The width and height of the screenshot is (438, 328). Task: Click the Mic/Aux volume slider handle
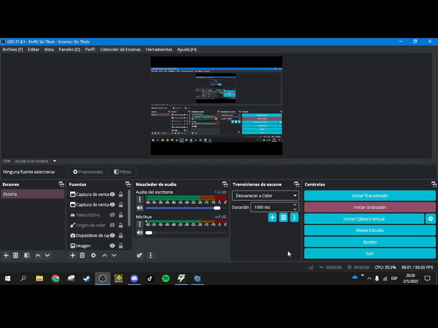pyautogui.click(x=149, y=233)
